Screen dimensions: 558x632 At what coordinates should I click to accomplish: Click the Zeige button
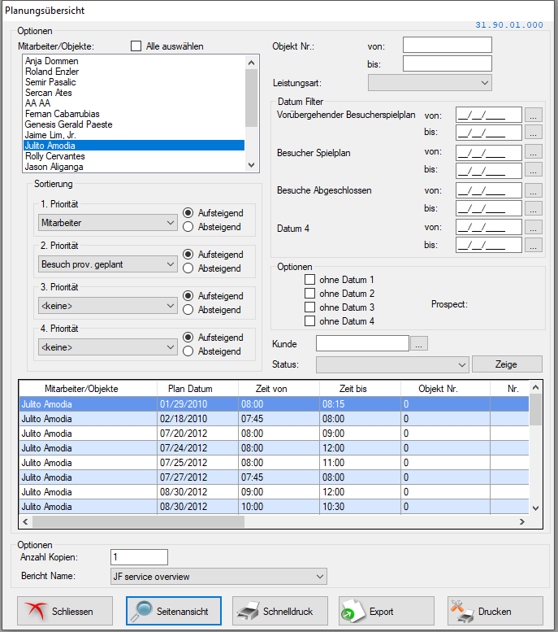click(x=507, y=364)
